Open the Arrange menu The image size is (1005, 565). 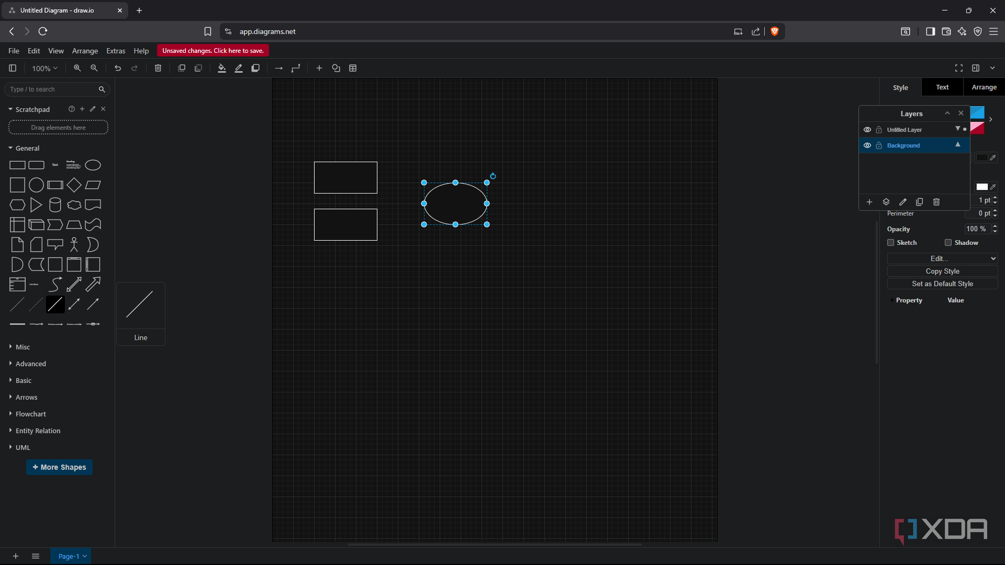pos(85,51)
